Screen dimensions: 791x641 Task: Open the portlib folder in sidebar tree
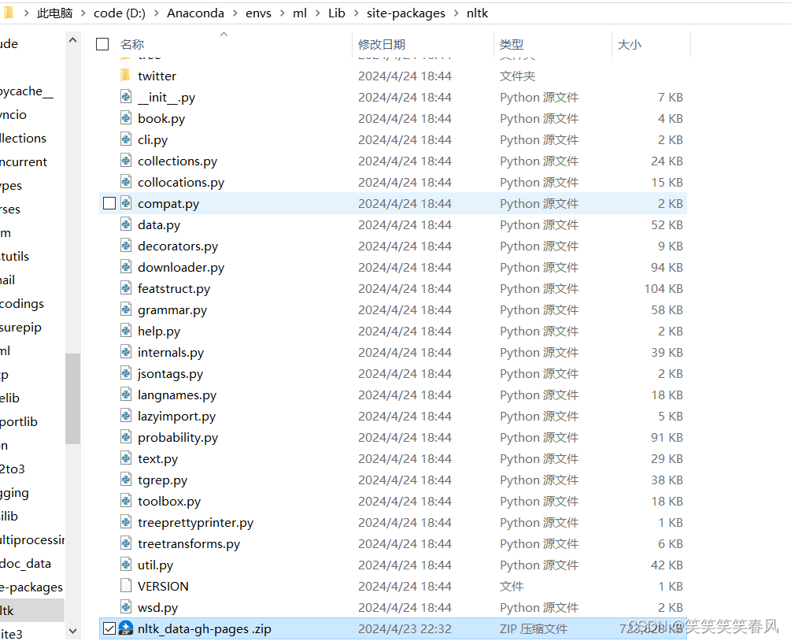coord(19,421)
